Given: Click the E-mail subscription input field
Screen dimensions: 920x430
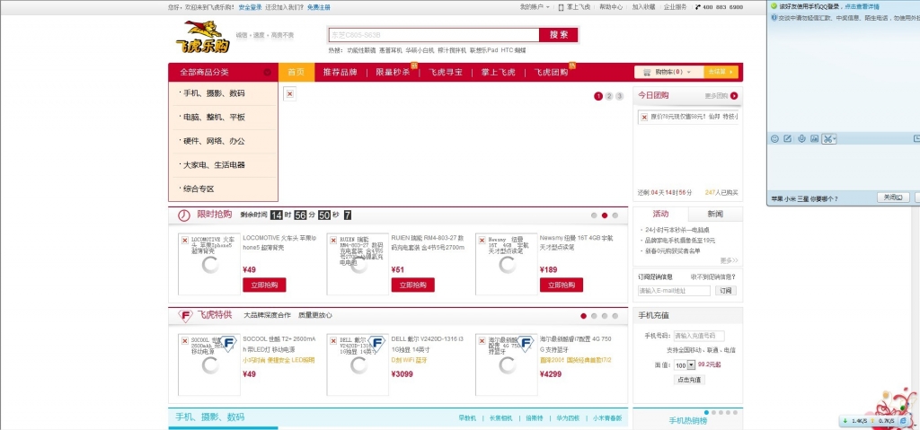Looking at the screenshot, I should (675, 291).
